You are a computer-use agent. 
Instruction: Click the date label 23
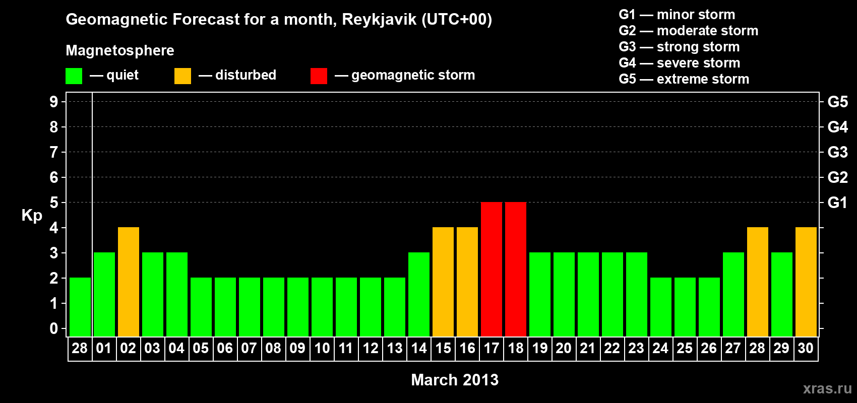[x=636, y=349]
